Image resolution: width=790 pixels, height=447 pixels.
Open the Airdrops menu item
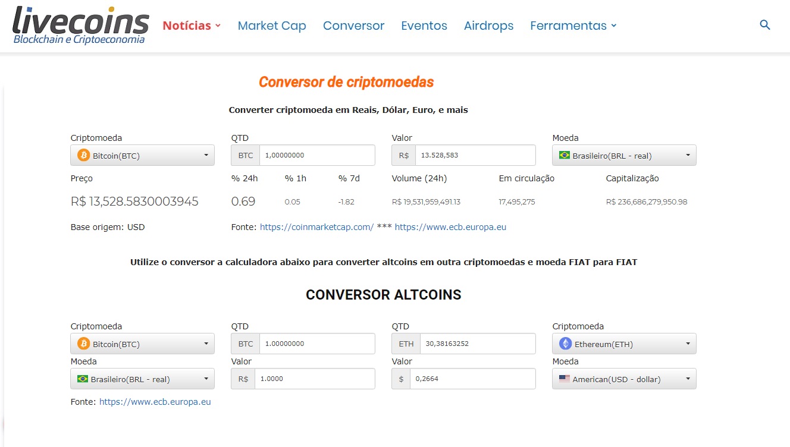click(488, 26)
